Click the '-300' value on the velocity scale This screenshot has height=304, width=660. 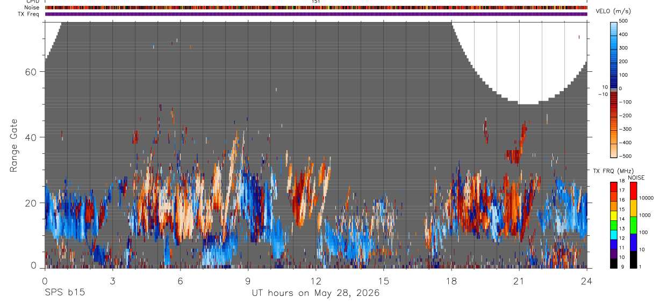626,129
